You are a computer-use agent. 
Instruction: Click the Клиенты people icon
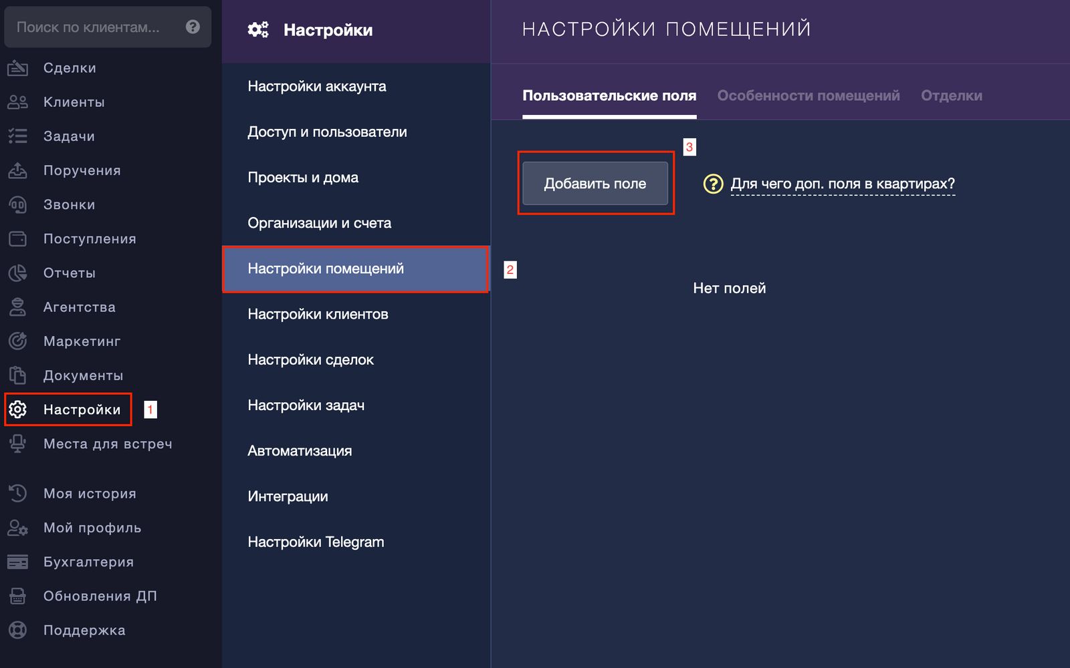coord(18,102)
